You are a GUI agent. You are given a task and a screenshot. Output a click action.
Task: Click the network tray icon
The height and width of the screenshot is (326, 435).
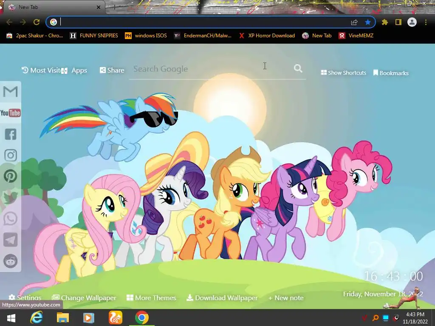pyautogui.click(x=386, y=318)
